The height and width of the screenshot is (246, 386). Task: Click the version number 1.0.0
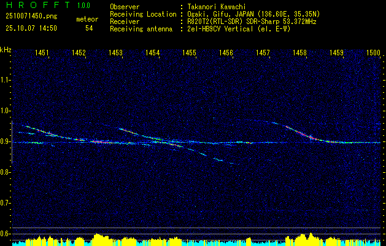tap(83, 6)
